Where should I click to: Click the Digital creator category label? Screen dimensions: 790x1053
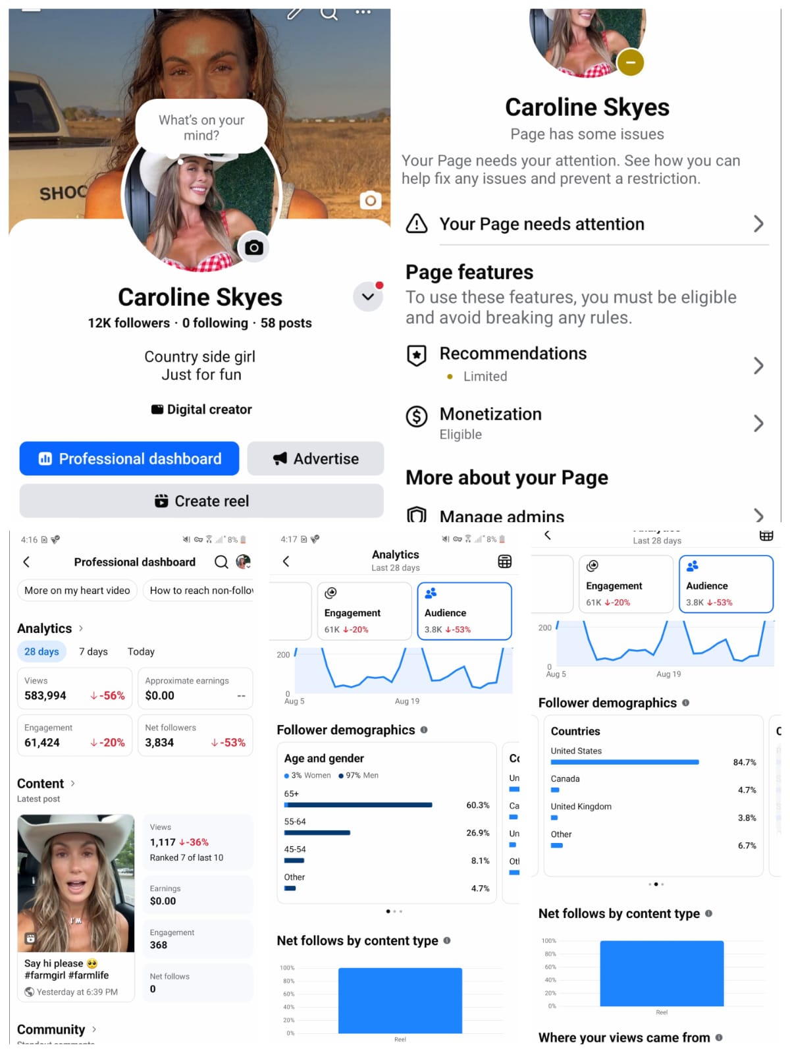click(x=201, y=410)
